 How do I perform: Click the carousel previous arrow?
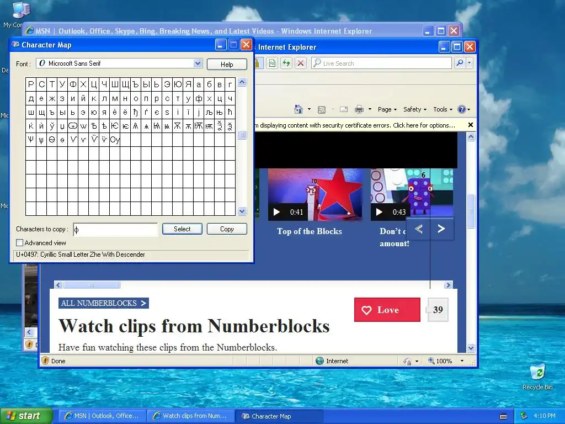(418, 229)
